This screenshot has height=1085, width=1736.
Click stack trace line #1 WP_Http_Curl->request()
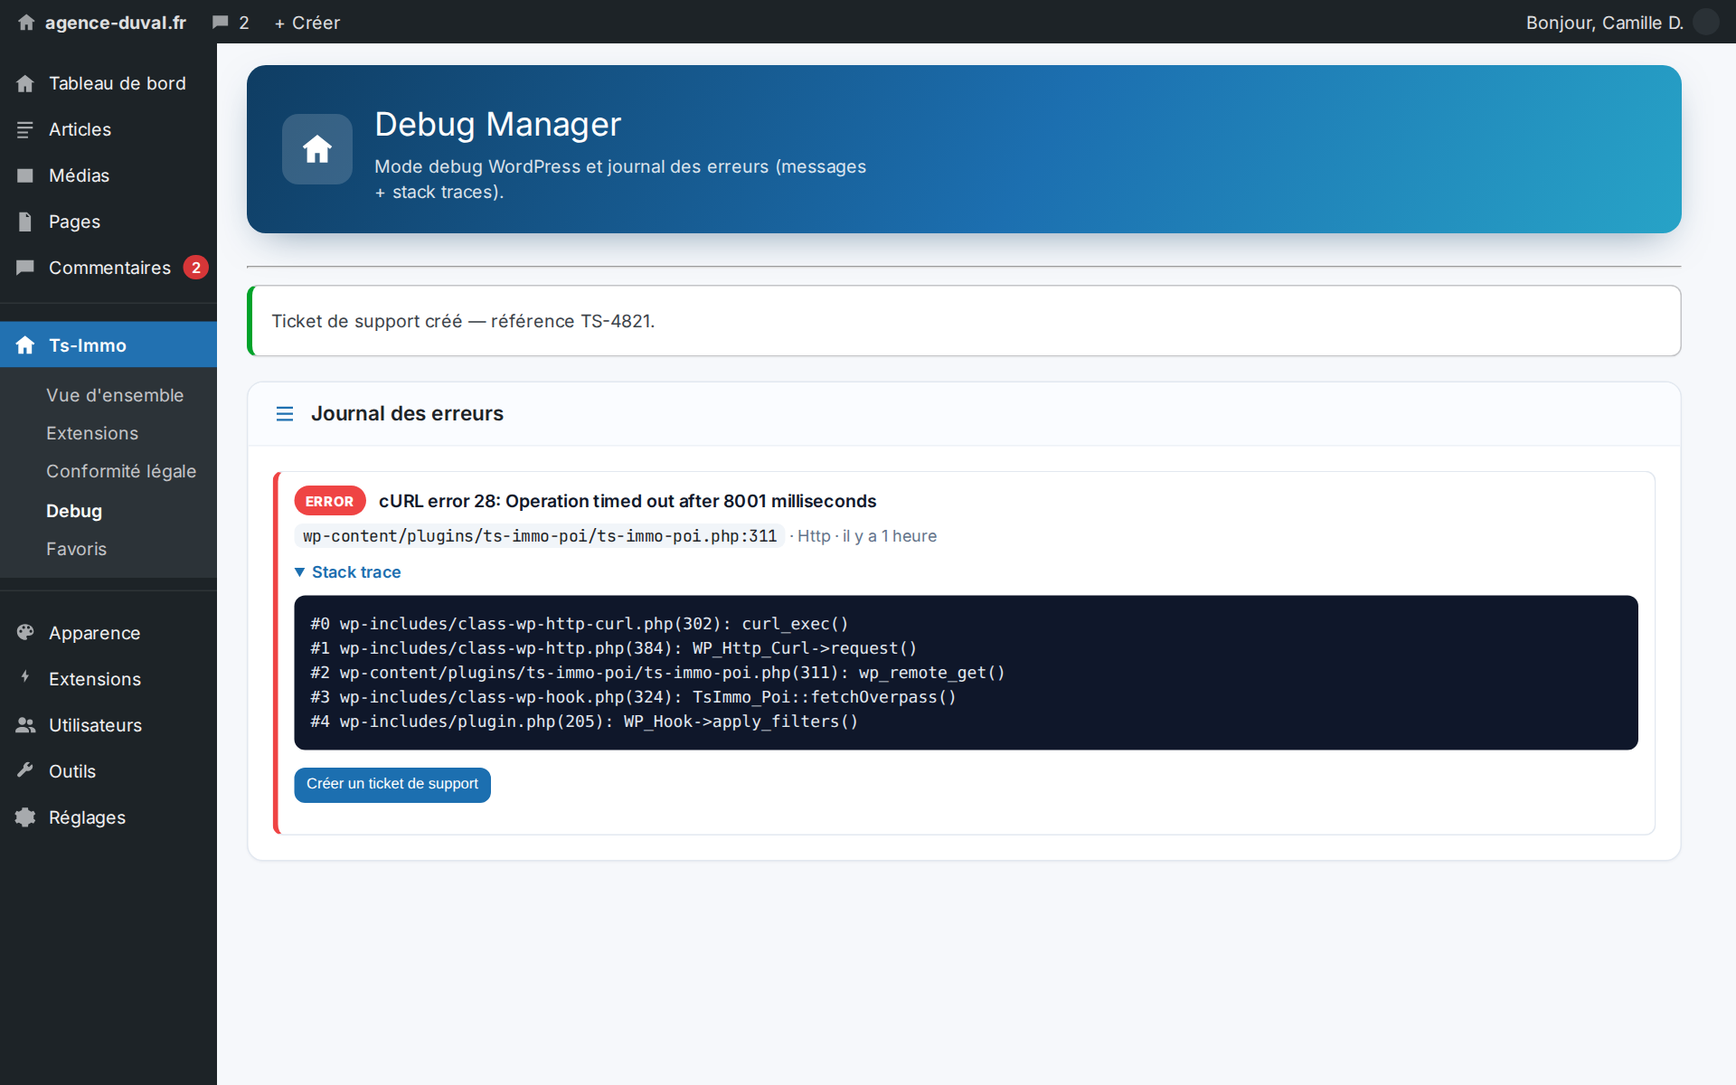pos(614,648)
